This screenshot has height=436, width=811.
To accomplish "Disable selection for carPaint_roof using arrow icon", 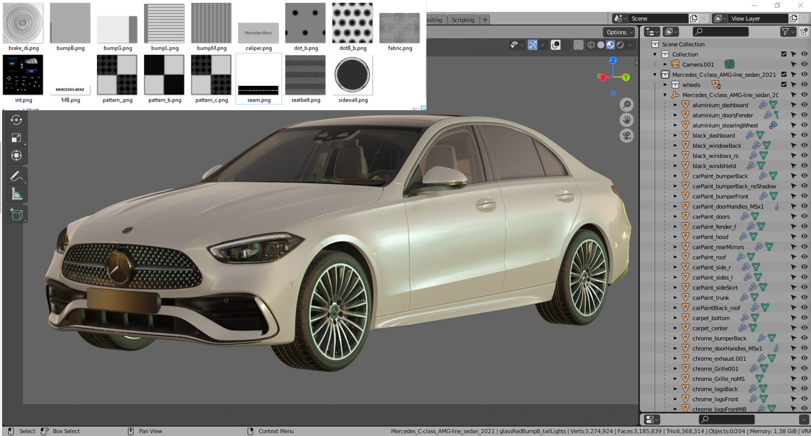I will [794, 257].
